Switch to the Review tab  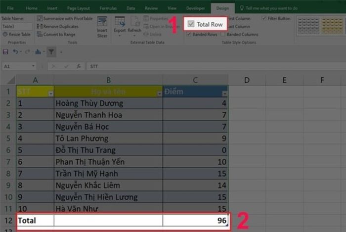pyautogui.click(x=151, y=8)
